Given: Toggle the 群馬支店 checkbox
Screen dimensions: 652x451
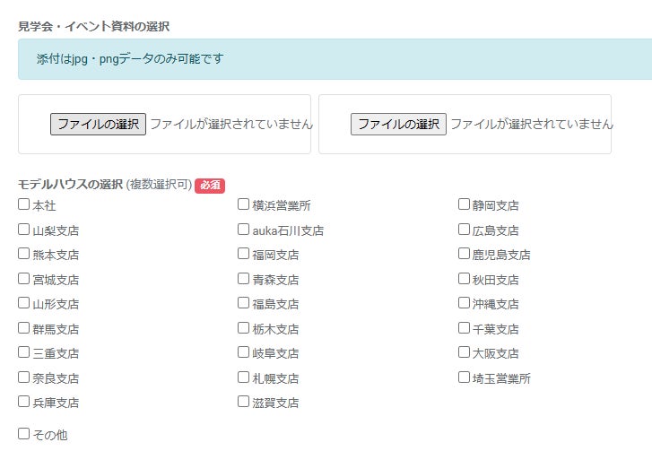Looking at the screenshot, I should pyautogui.click(x=24, y=328).
